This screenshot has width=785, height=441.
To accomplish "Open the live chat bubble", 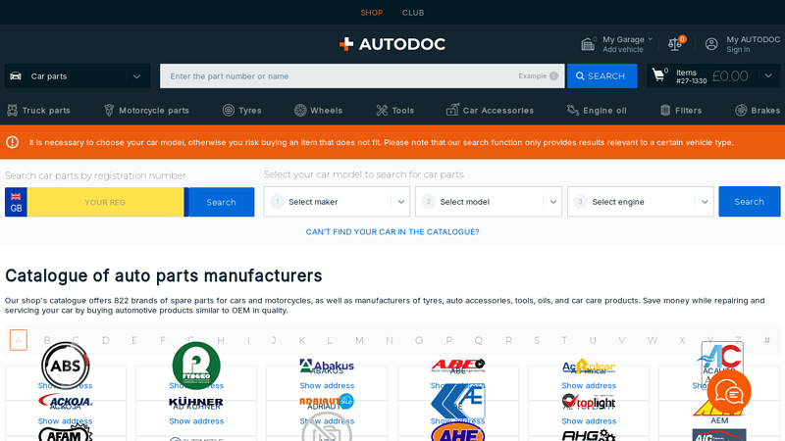I will coord(729,393).
